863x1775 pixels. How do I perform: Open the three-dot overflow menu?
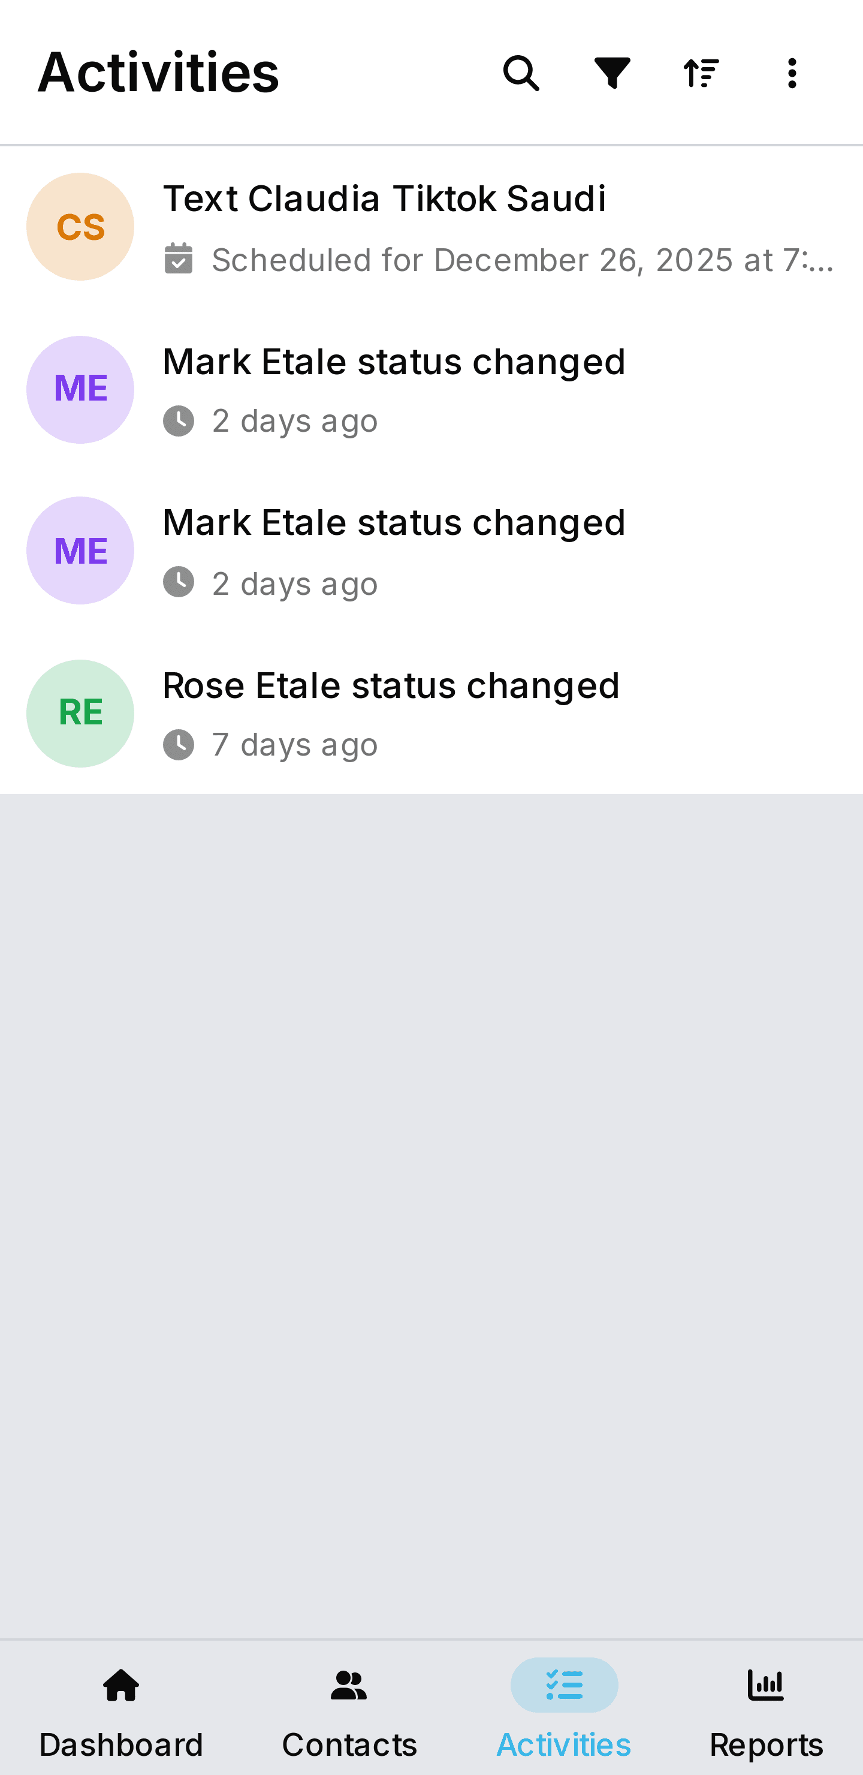pos(792,73)
